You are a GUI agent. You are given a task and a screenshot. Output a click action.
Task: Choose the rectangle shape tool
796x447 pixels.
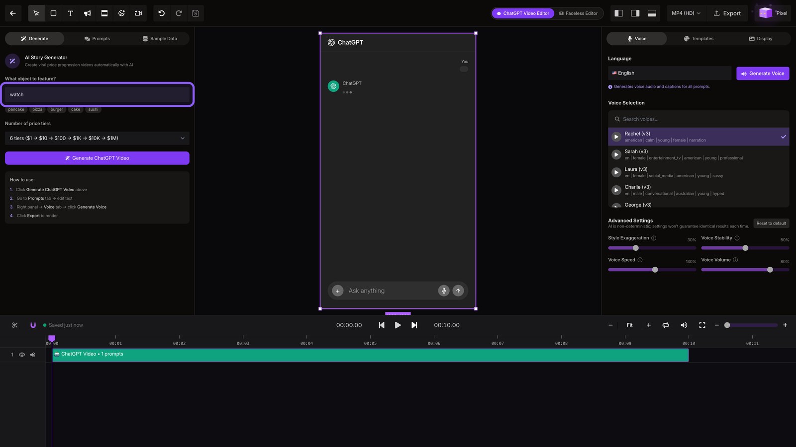53,13
